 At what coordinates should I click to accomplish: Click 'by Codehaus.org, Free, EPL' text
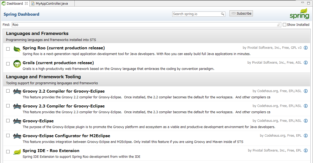click(x=281, y=136)
